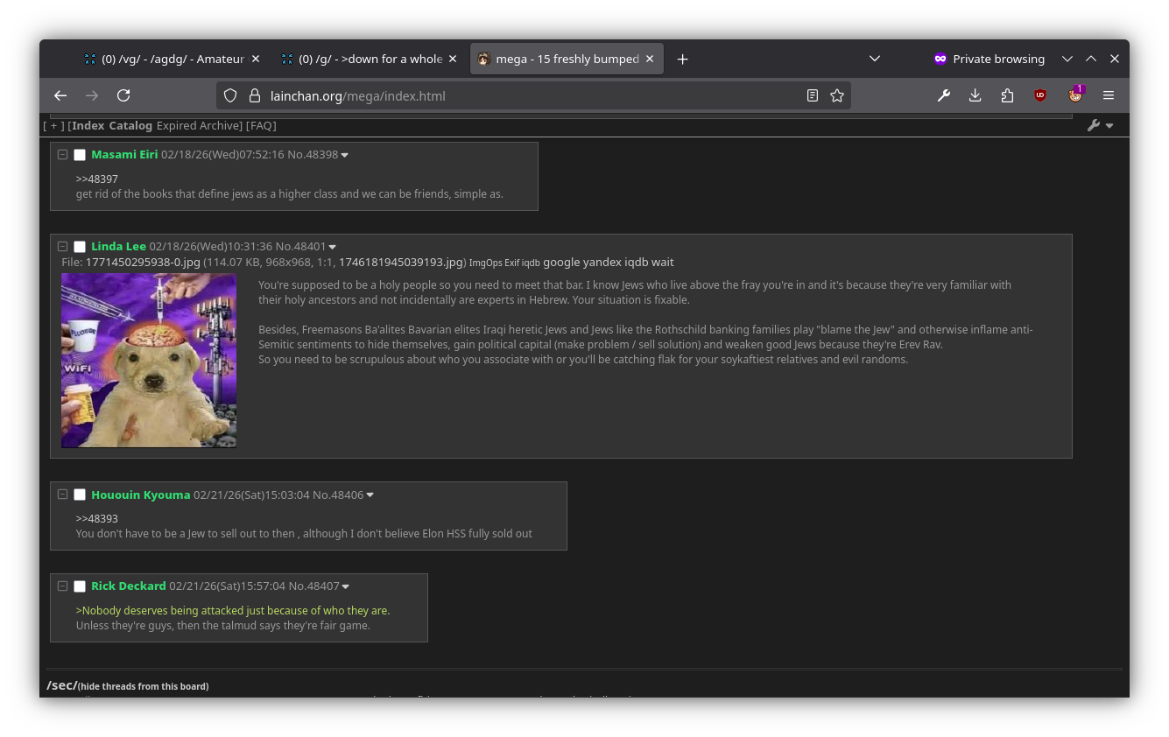Viewport: 1169px width, 737px height.
Task: Click the Private browsing mask indicator
Action: point(940,59)
